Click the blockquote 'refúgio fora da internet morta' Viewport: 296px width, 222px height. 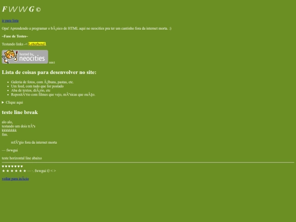tap(34, 143)
